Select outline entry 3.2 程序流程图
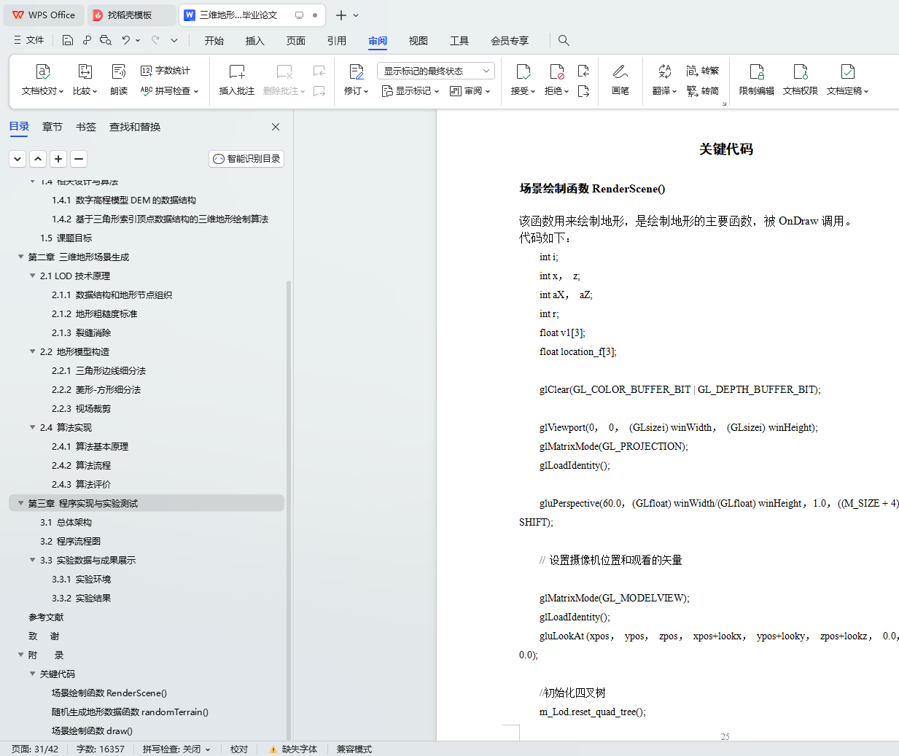Image resolution: width=899 pixels, height=756 pixels. pyautogui.click(x=71, y=541)
